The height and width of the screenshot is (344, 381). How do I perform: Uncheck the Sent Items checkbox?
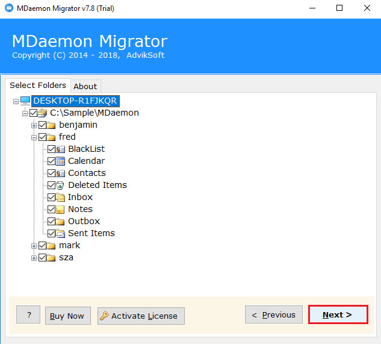pyautogui.click(x=52, y=234)
